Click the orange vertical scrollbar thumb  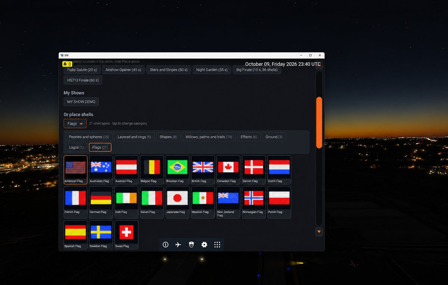pyautogui.click(x=319, y=122)
